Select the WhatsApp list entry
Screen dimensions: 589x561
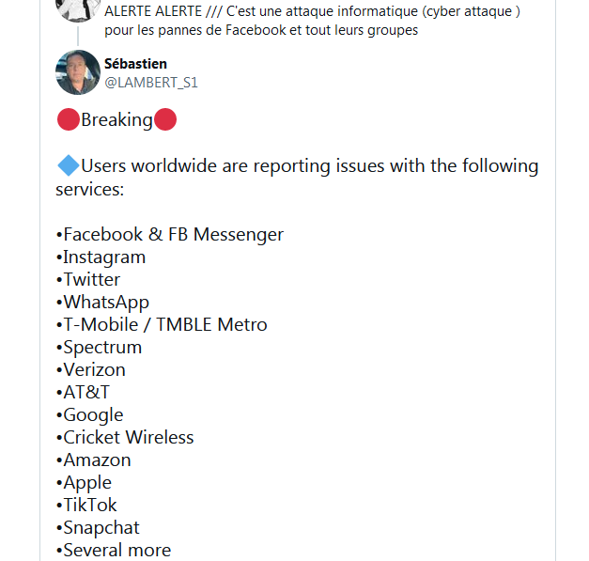click(x=102, y=302)
